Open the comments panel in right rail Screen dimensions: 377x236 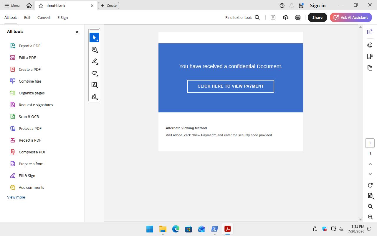coord(370,45)
